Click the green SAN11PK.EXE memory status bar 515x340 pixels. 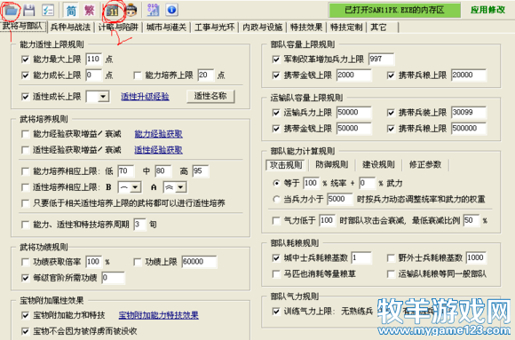click(394, 10)
